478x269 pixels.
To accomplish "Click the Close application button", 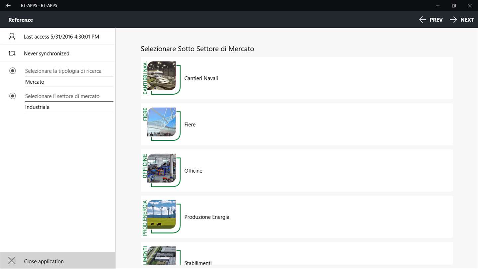I will pyautogui.click(x=57, y=261).
